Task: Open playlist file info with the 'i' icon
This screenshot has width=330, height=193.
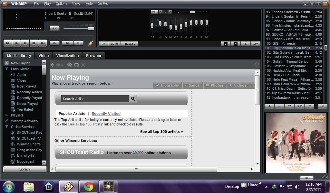Action: 225,43
